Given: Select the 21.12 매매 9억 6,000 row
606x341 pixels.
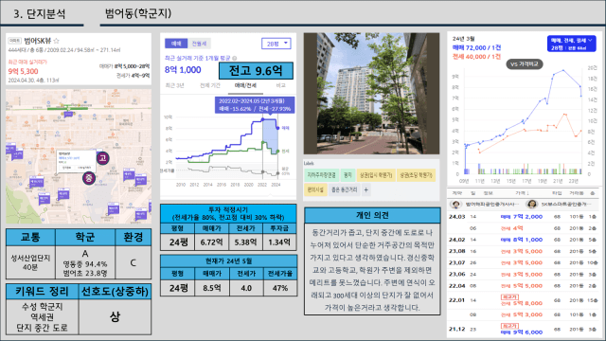Looking at the screenshot, I should point(524,329).
